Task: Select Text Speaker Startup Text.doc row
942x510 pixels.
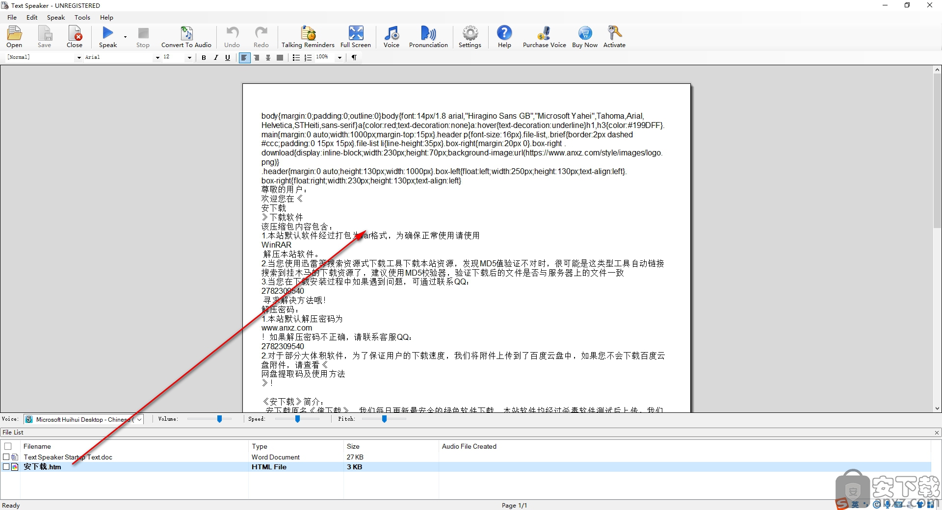Action: (x=465, y=457)
